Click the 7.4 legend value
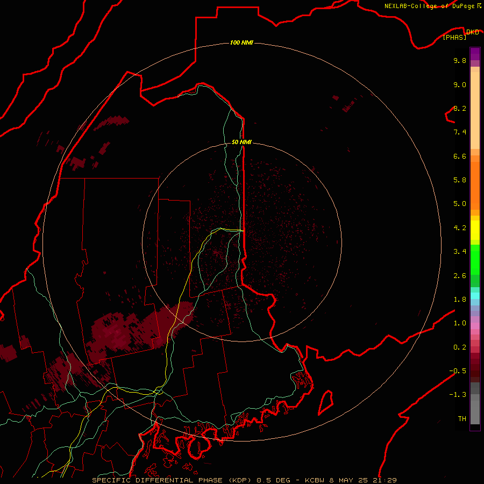This screenshot has width=484, height=484. click(x=460, y=132)
